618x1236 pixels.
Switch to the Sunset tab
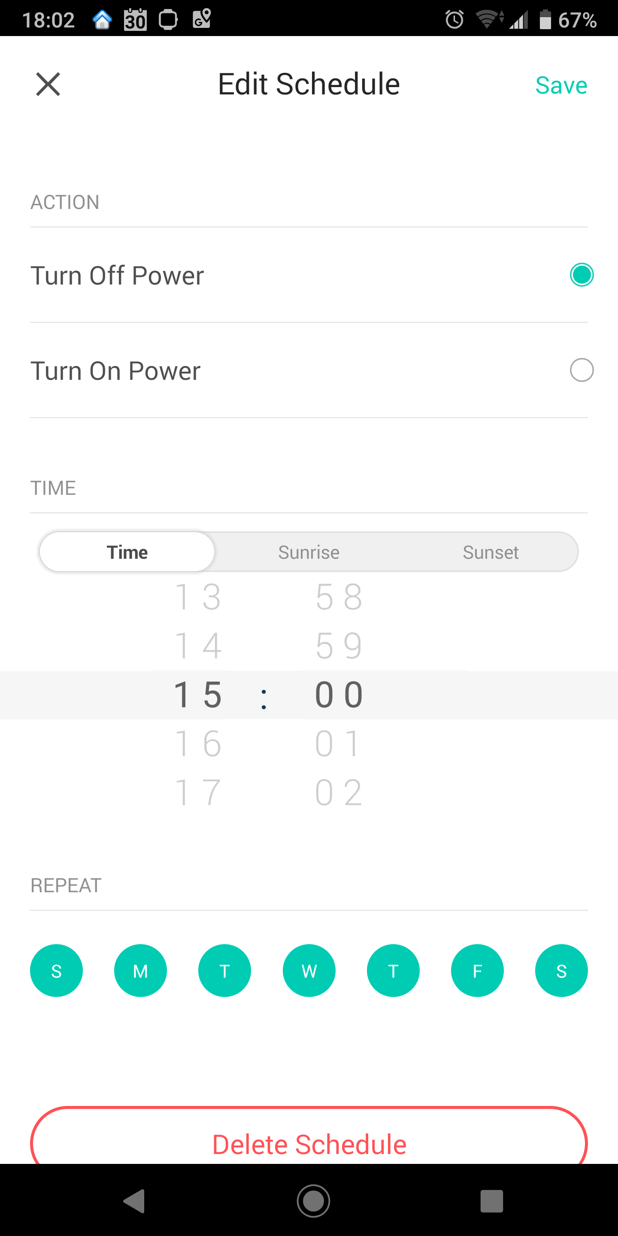[491, 552]
